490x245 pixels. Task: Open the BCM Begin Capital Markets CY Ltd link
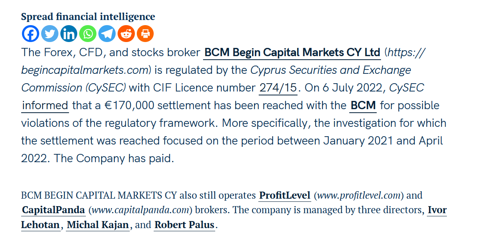292,52
